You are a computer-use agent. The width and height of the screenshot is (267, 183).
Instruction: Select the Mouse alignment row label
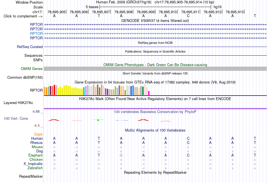[37, 147]
